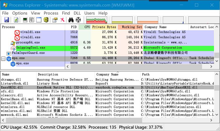Select sfc.dll in the DLL list
The height and width of the screenshot is (131, 220).
click(x=107, y=91)
